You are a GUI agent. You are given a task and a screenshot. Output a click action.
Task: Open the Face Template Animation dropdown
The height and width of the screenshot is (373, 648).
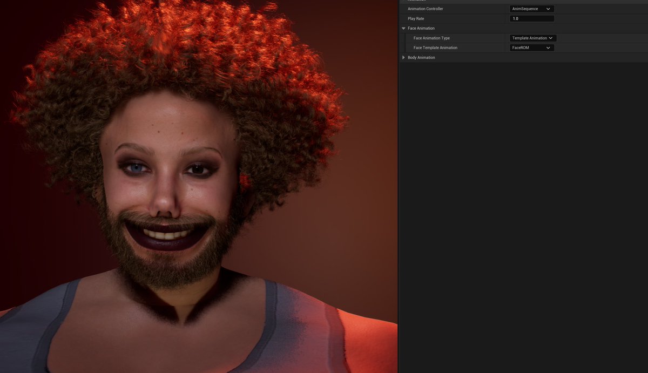point(532,48)
